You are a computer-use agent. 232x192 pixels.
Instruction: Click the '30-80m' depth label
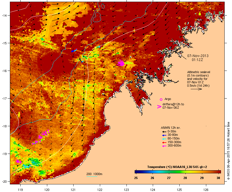click(173, 135)
